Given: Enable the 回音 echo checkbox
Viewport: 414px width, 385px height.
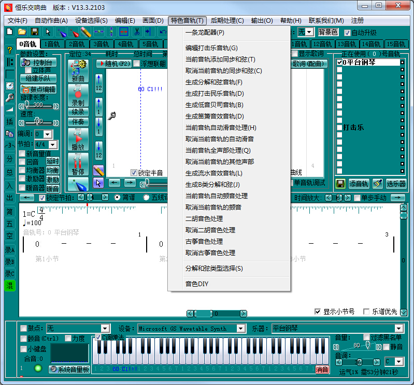Looking at the screenshot, I should pyautogui.click(x=22, y=161).
